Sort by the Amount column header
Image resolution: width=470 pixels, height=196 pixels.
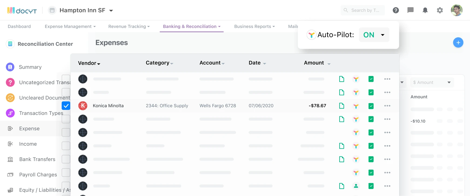[317, 63]
